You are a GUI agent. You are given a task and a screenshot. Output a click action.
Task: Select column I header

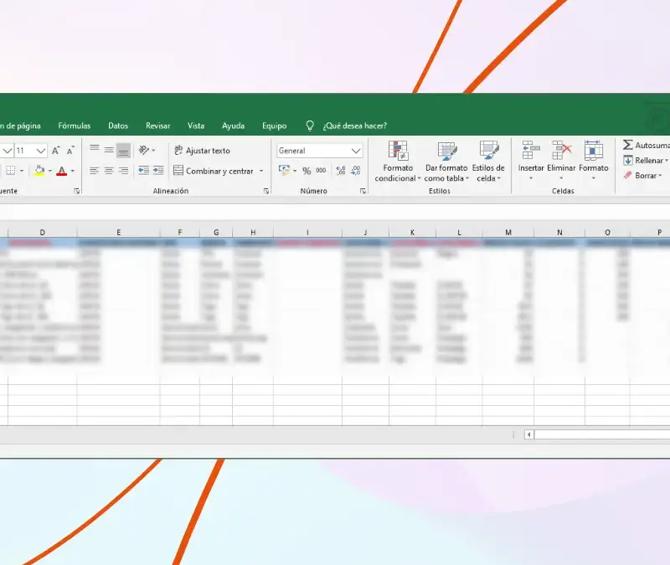coord(307,233)
